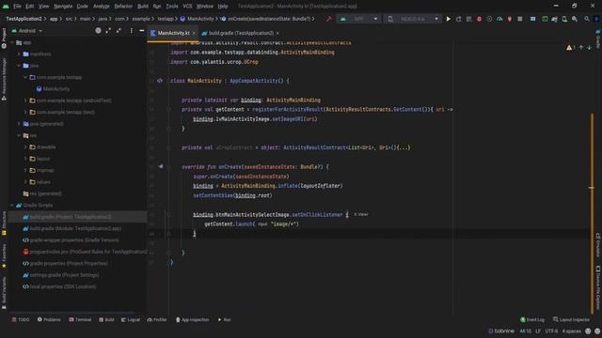Go to previous highlighted error arrow

581,48
